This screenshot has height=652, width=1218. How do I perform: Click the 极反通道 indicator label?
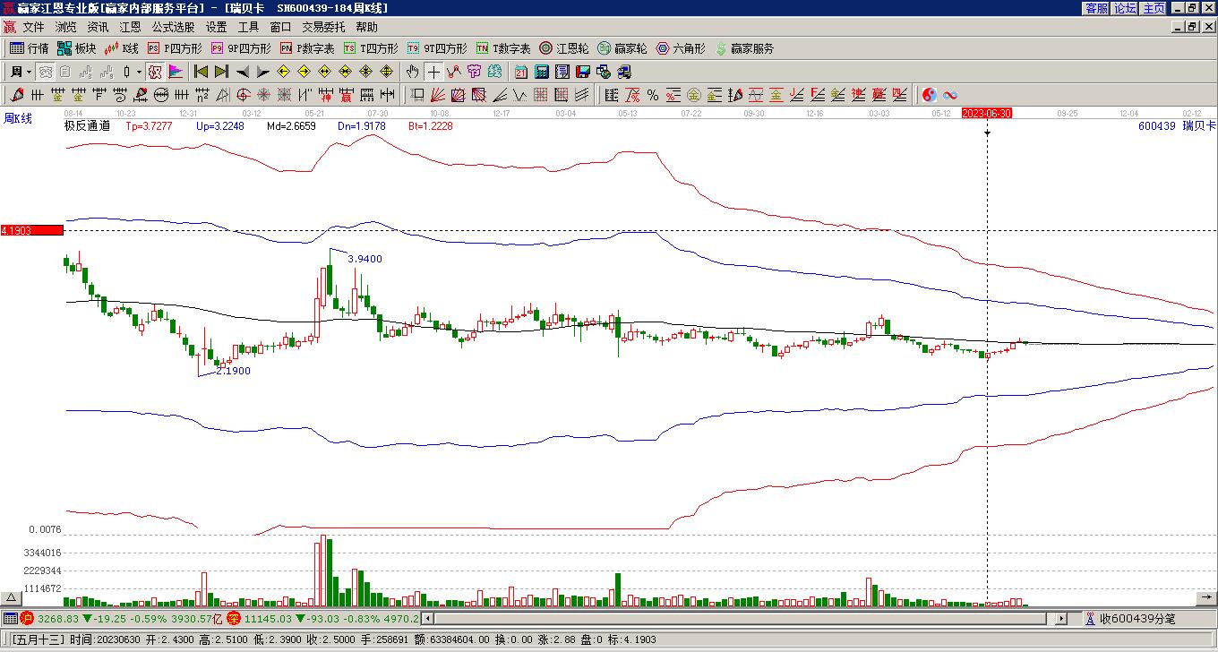[87, 126]
